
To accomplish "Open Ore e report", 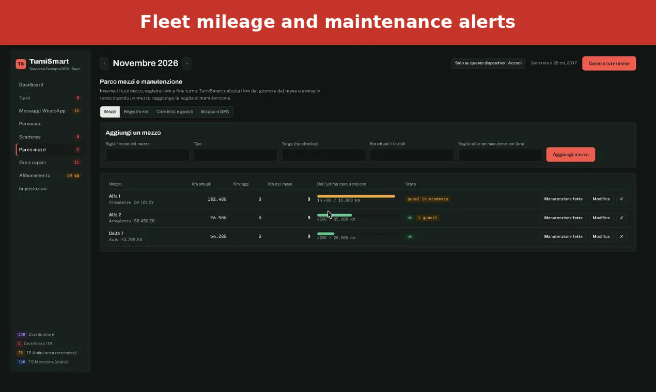I will pos(49,162).
